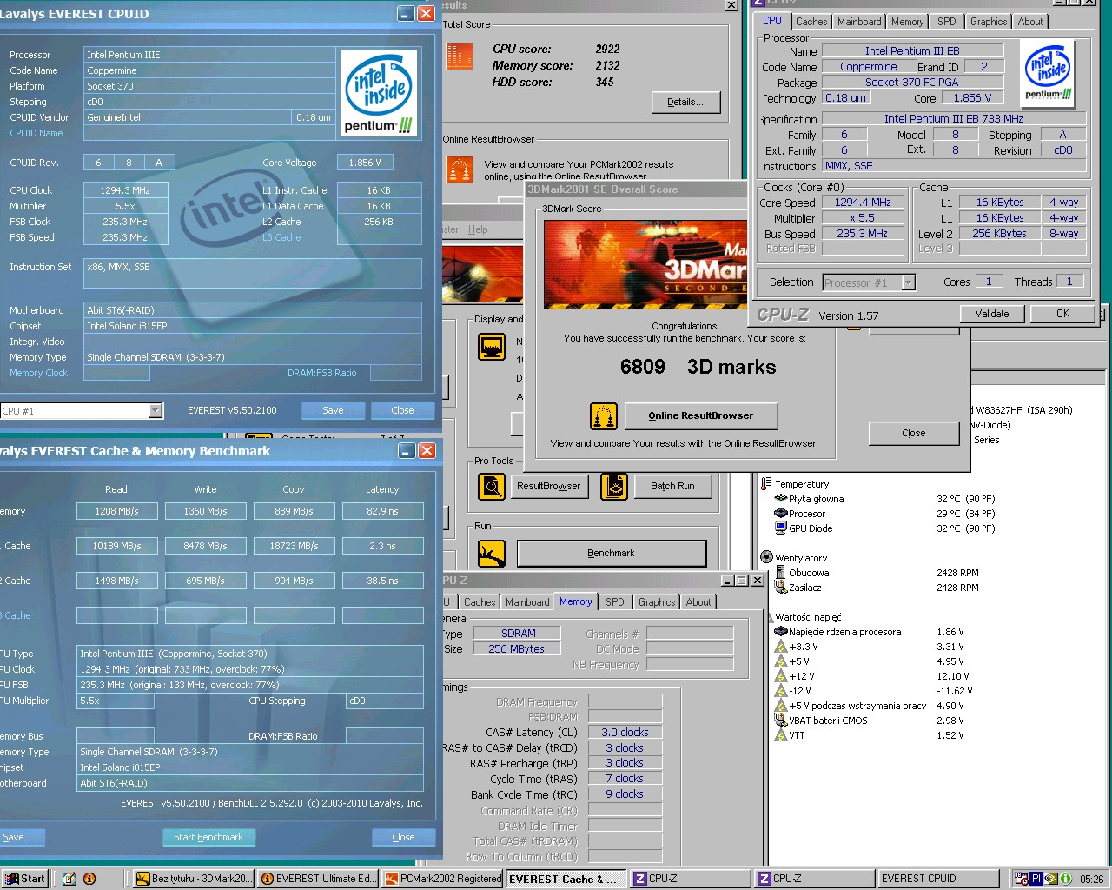Switch to Graphics tab in top CPU-Z window
1112x890 pixels.
point(989,22)
